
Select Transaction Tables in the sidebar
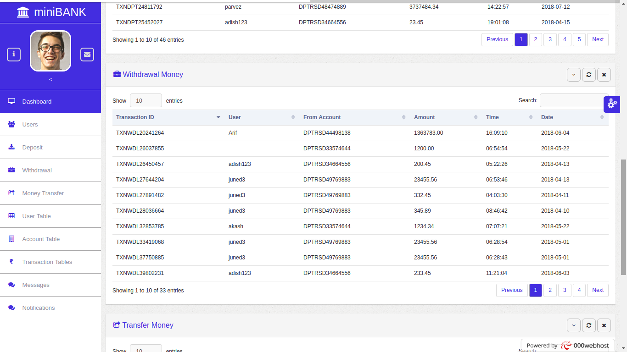pyautogui.click(x=50, y=262)
